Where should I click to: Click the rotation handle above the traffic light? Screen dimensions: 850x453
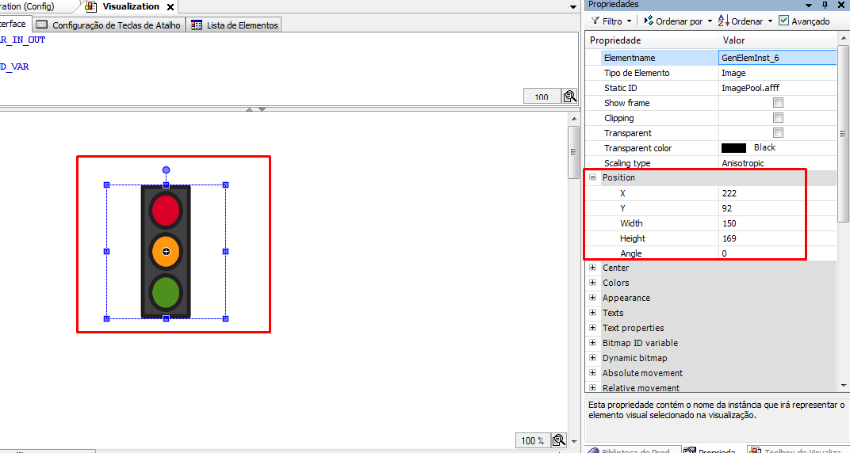[x=166, y=170]
